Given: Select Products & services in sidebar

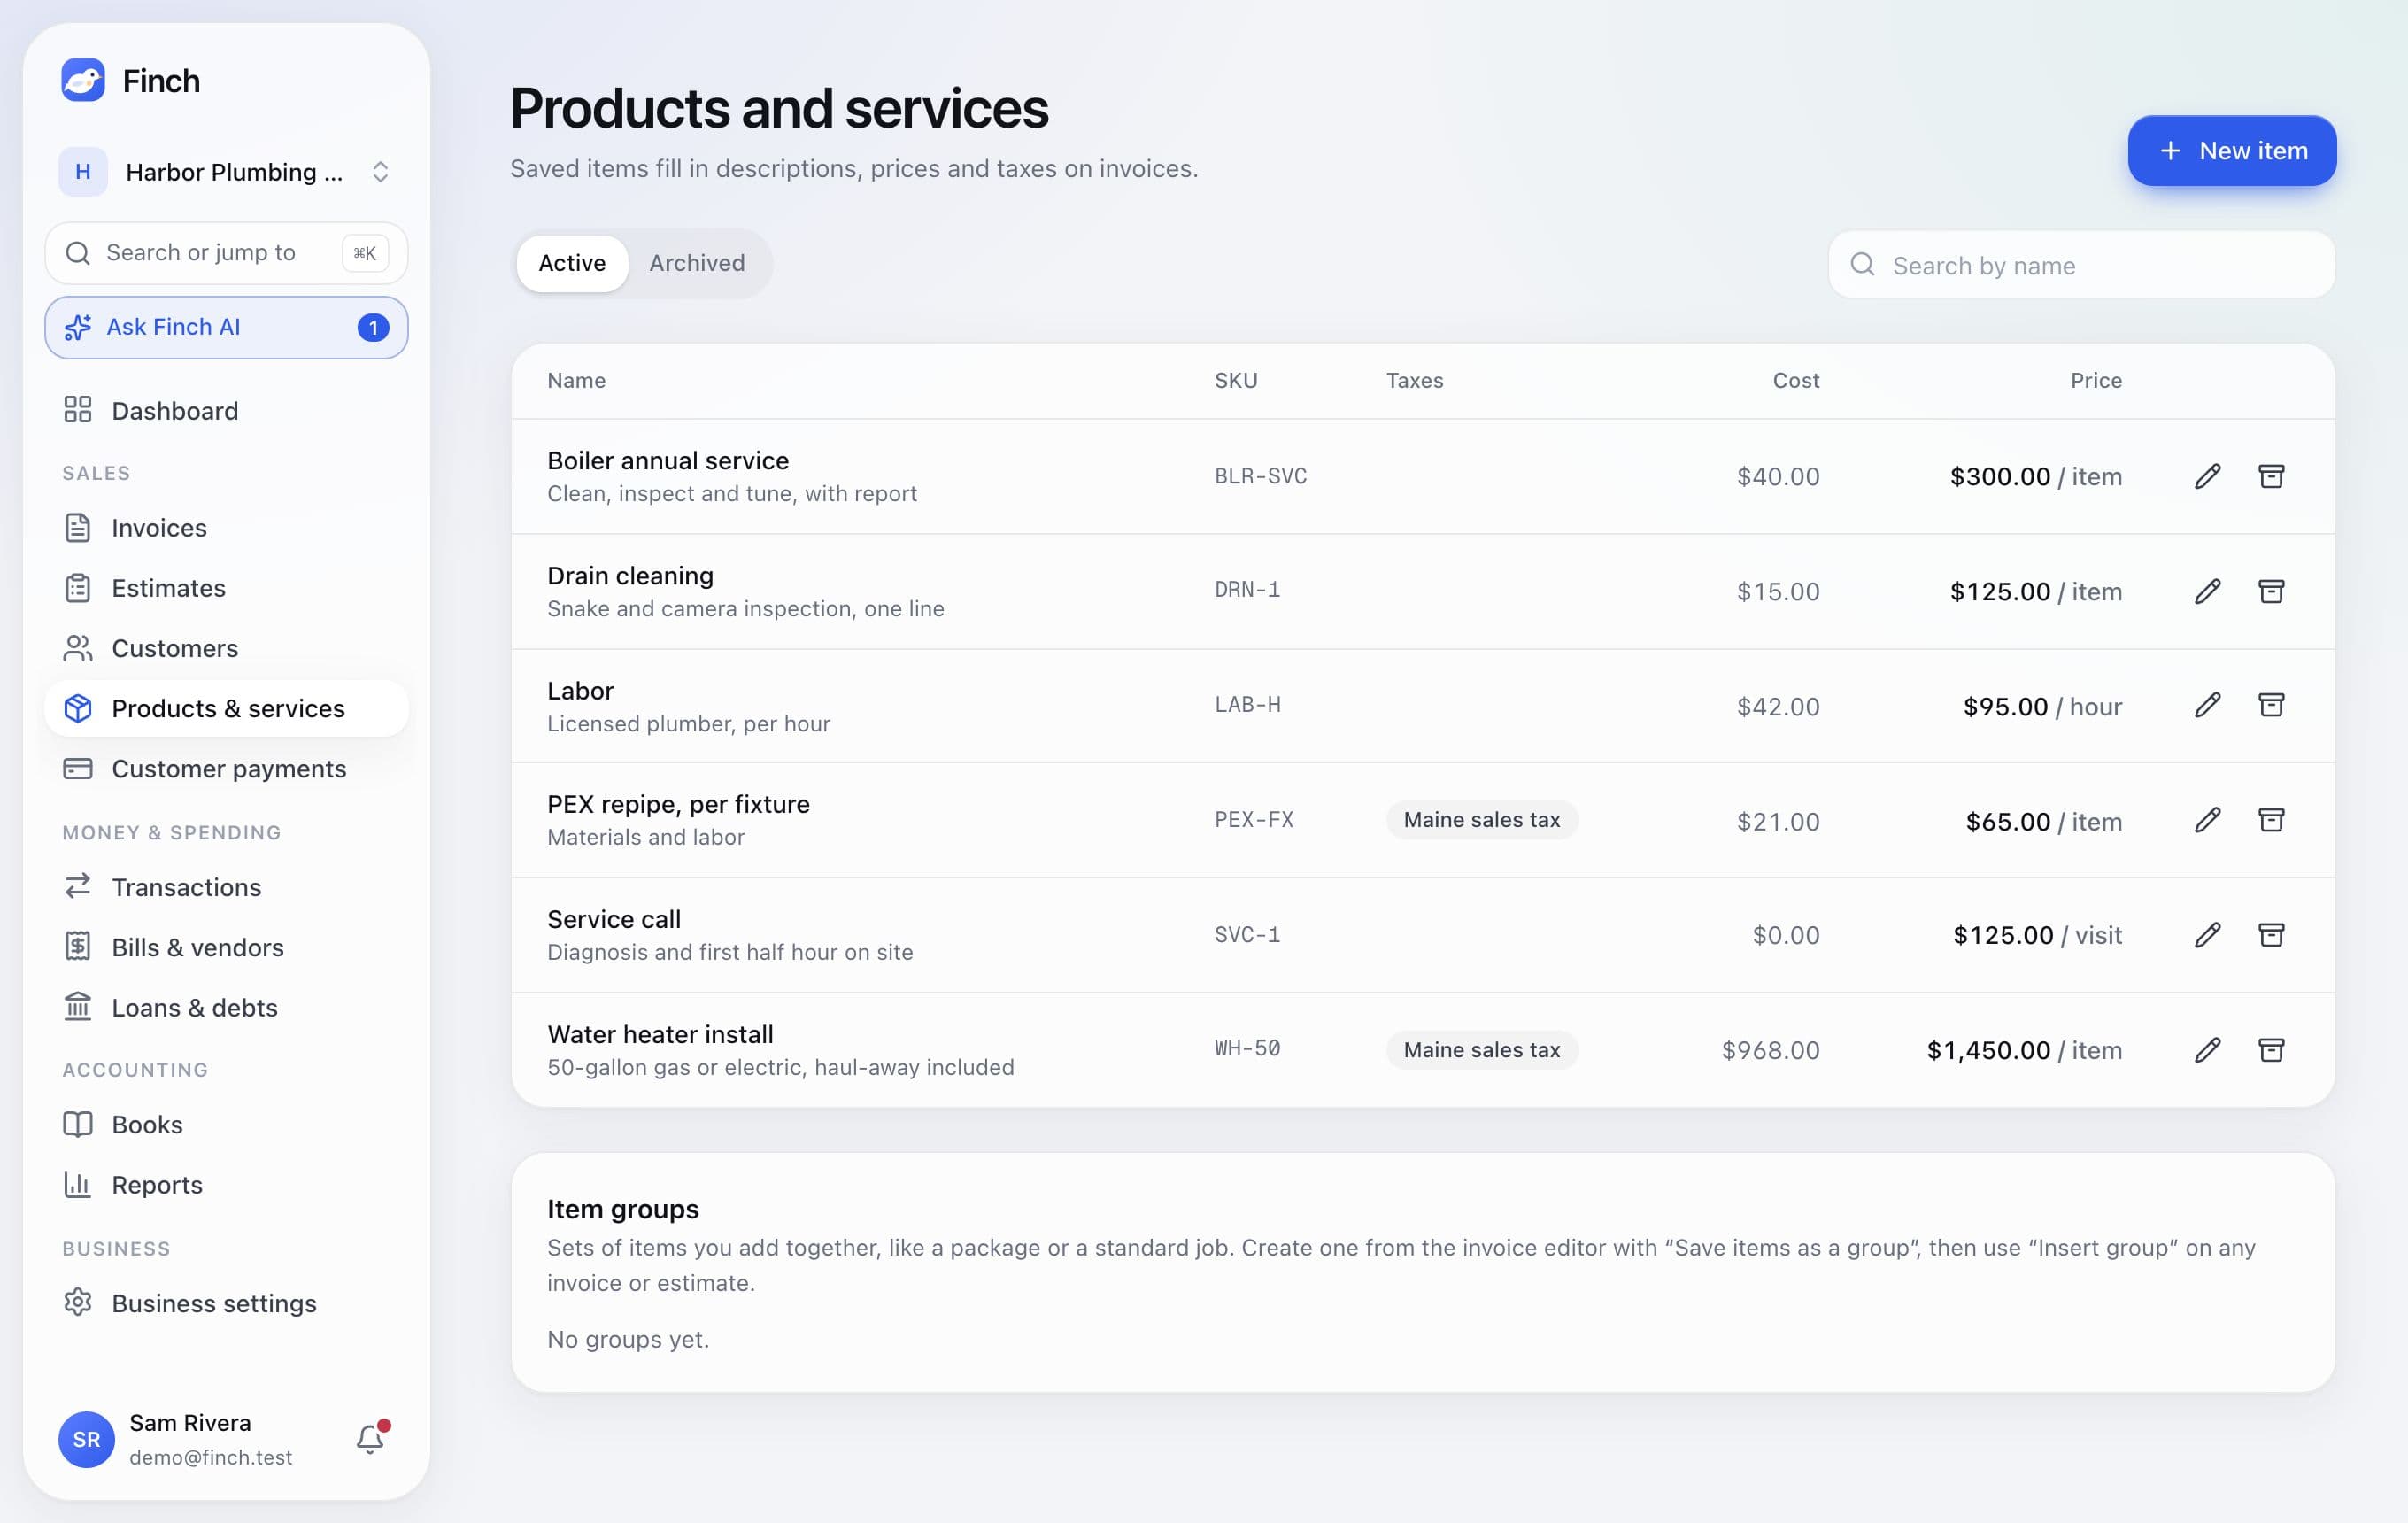Looking at the screenshot, I should pyautogui.click(x=226, y=709).
